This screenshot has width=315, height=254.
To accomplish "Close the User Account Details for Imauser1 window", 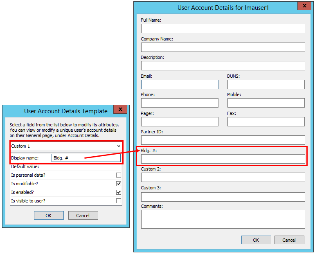I will (x=304, y=6).
